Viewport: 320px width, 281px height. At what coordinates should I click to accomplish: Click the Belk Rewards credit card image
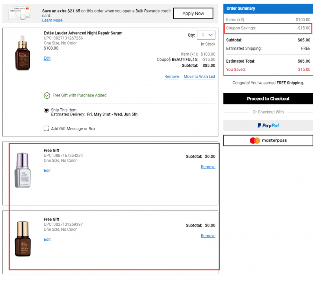(x=19, y=13)
